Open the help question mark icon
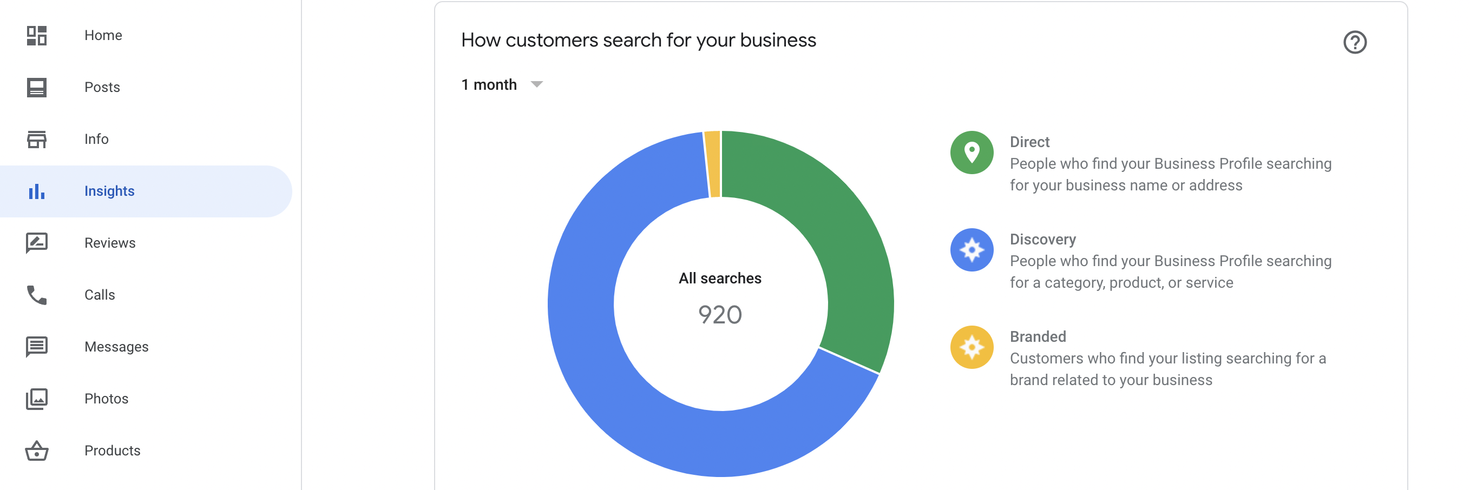The width and height of the screenshot is (1470, 490). click(1355, 42)
